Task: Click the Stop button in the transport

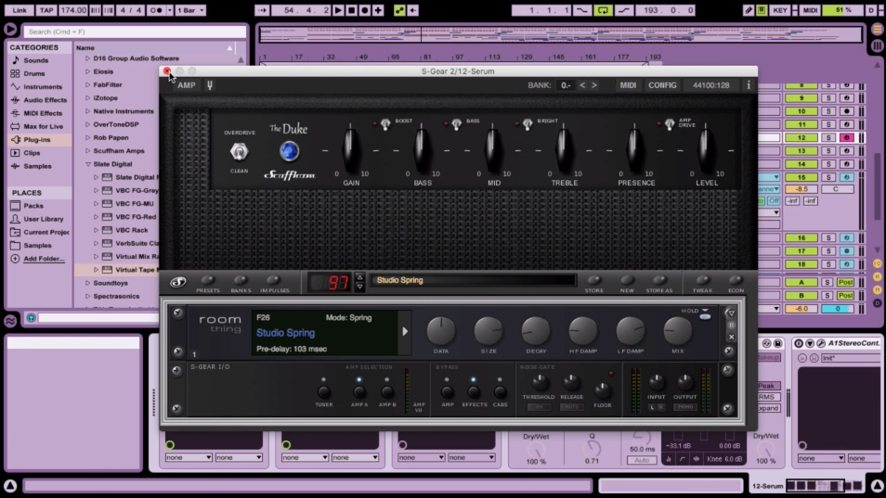Action: coord(351,10)
